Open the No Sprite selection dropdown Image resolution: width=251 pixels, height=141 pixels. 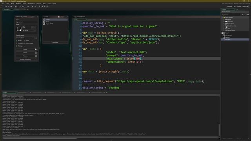(29, 31)
